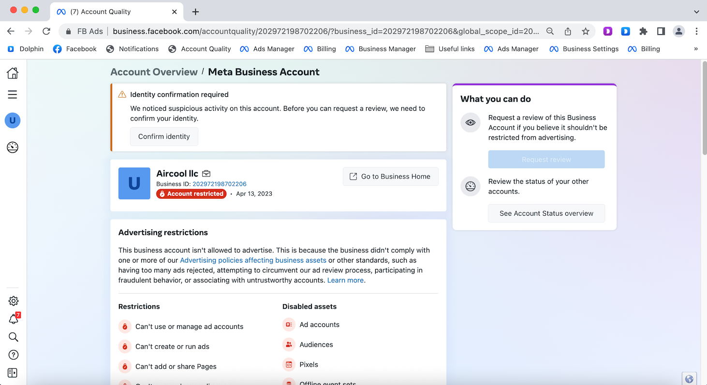This screenshot has width=707, height=385.
Task: Click the Request review button
Action: pos(546,159)
